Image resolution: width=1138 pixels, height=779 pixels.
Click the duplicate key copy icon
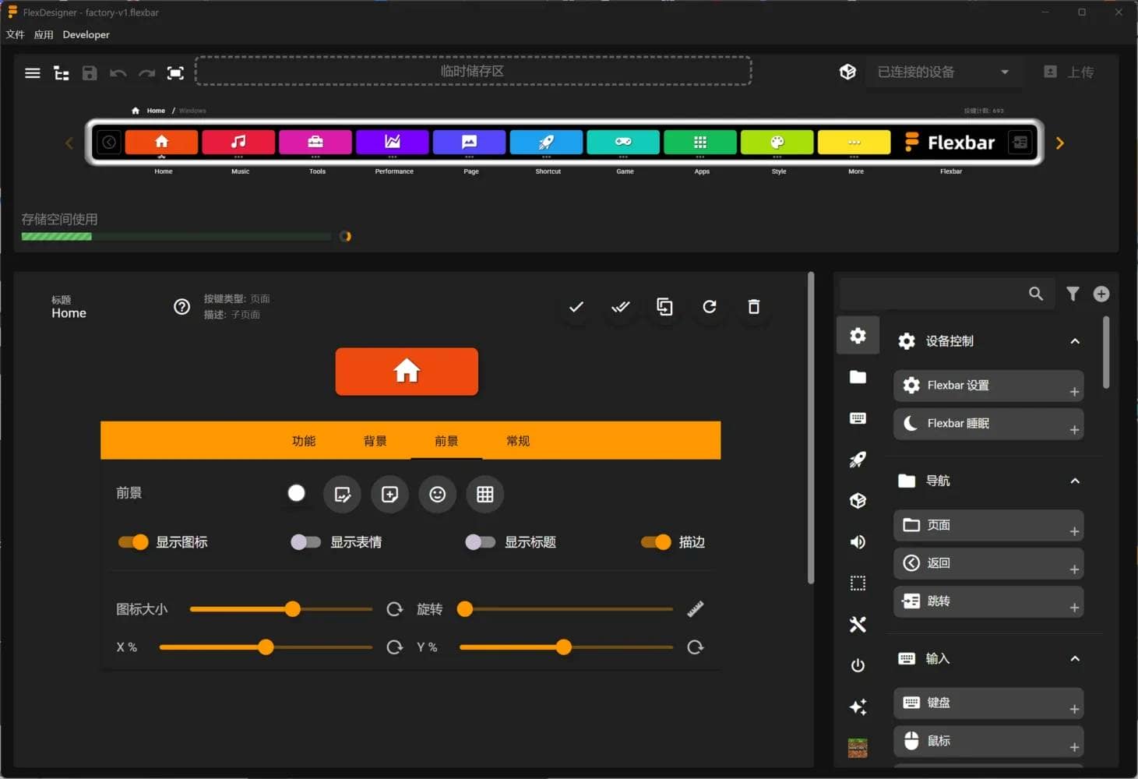[x=664, y=307]
